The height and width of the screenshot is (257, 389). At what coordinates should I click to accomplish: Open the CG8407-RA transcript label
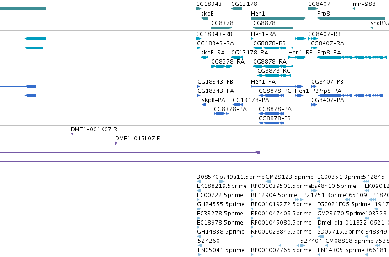tap(327, 43)
